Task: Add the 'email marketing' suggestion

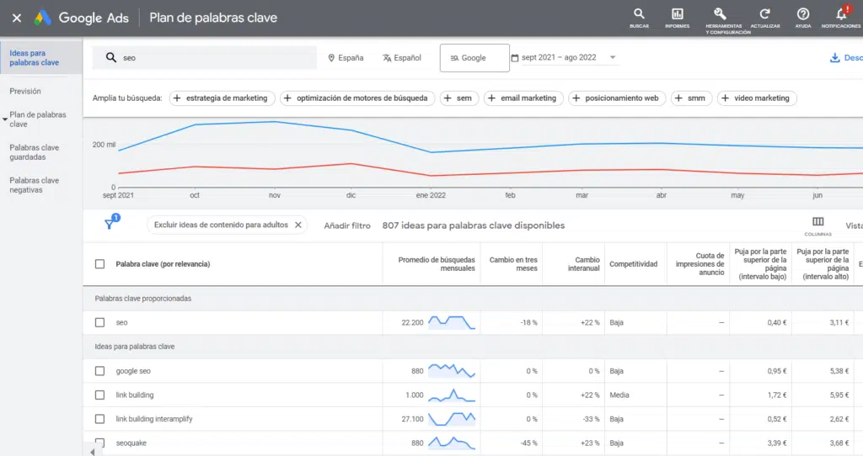Action: tap(523, 98)
